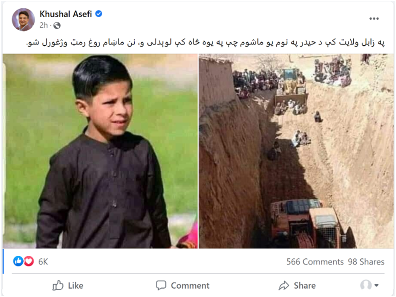Click the thumbs-up icon on Like button
Screen dimensions: 396x297
(x=58, y=285)
